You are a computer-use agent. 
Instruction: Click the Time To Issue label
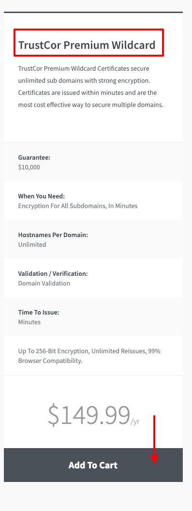tap(39, 312)
